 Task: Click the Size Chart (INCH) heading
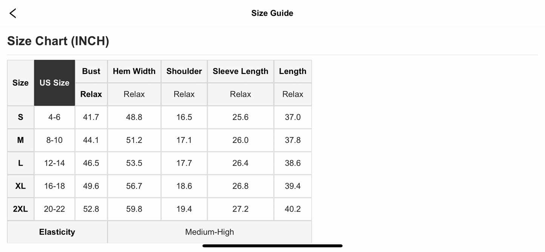point(58,41)
